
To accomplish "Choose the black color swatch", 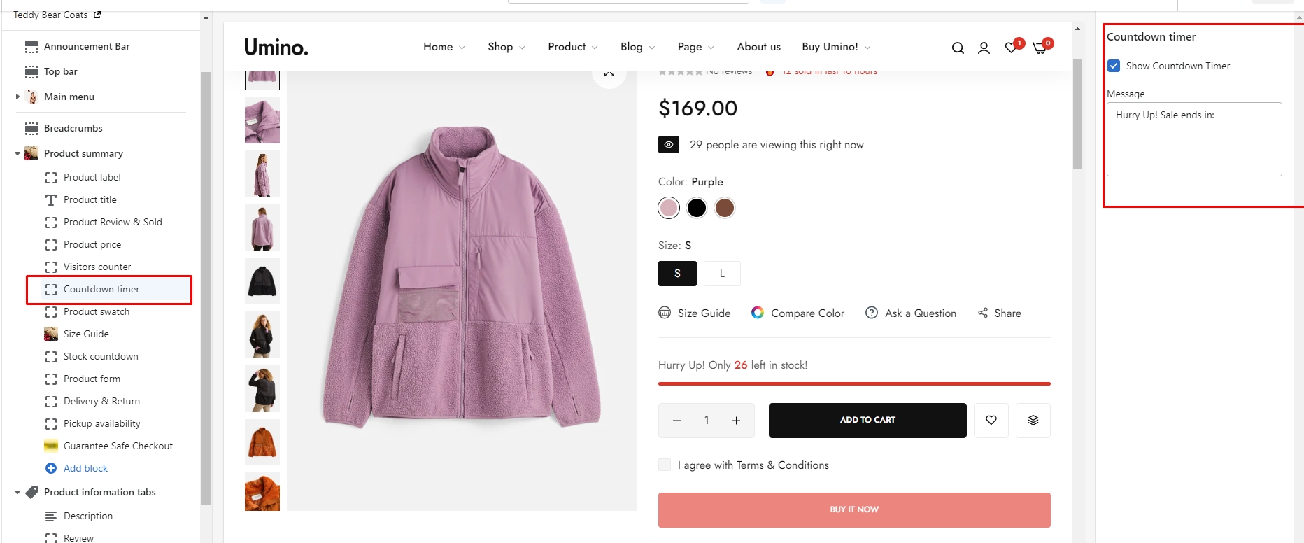I will 697,208.
